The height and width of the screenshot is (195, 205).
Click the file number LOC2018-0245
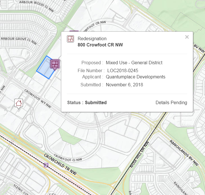(x=123, y=70)
